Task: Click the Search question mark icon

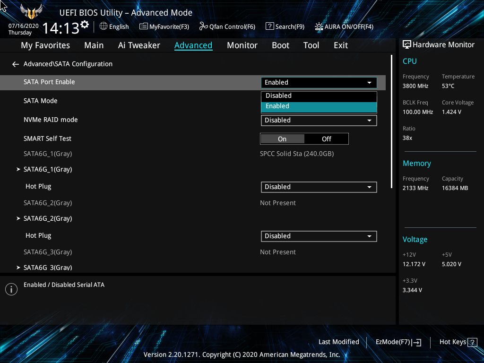Action: tap(269, 26)
